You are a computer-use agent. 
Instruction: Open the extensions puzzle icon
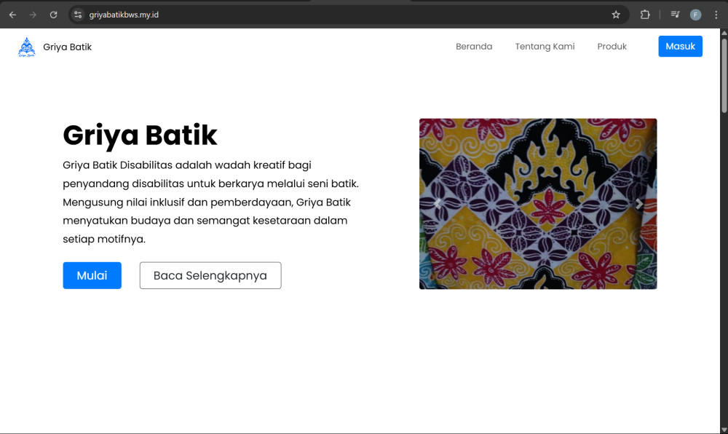coord(645,15)
